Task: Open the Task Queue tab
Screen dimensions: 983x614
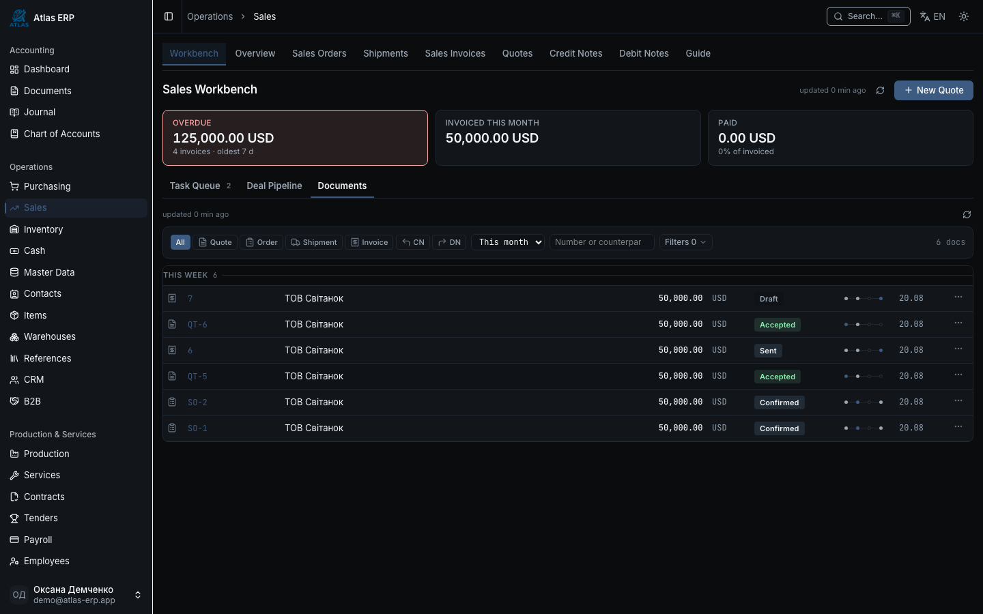Action: [x=200, y=186]
